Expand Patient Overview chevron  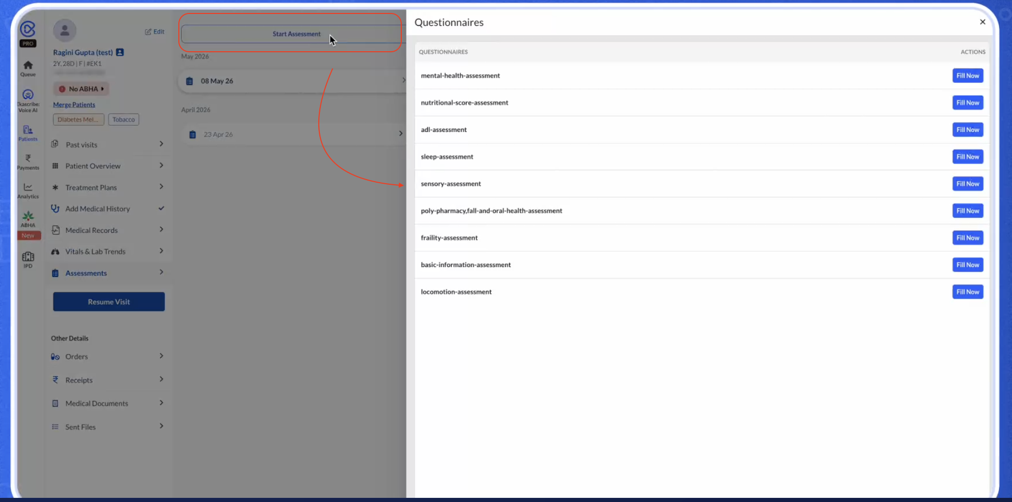pos(161,165)
